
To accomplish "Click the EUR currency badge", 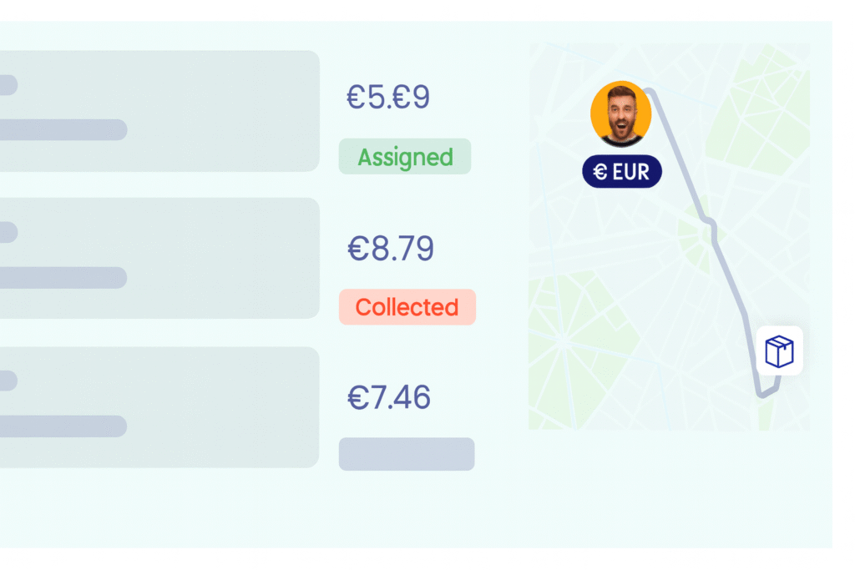I will [621, 172].
